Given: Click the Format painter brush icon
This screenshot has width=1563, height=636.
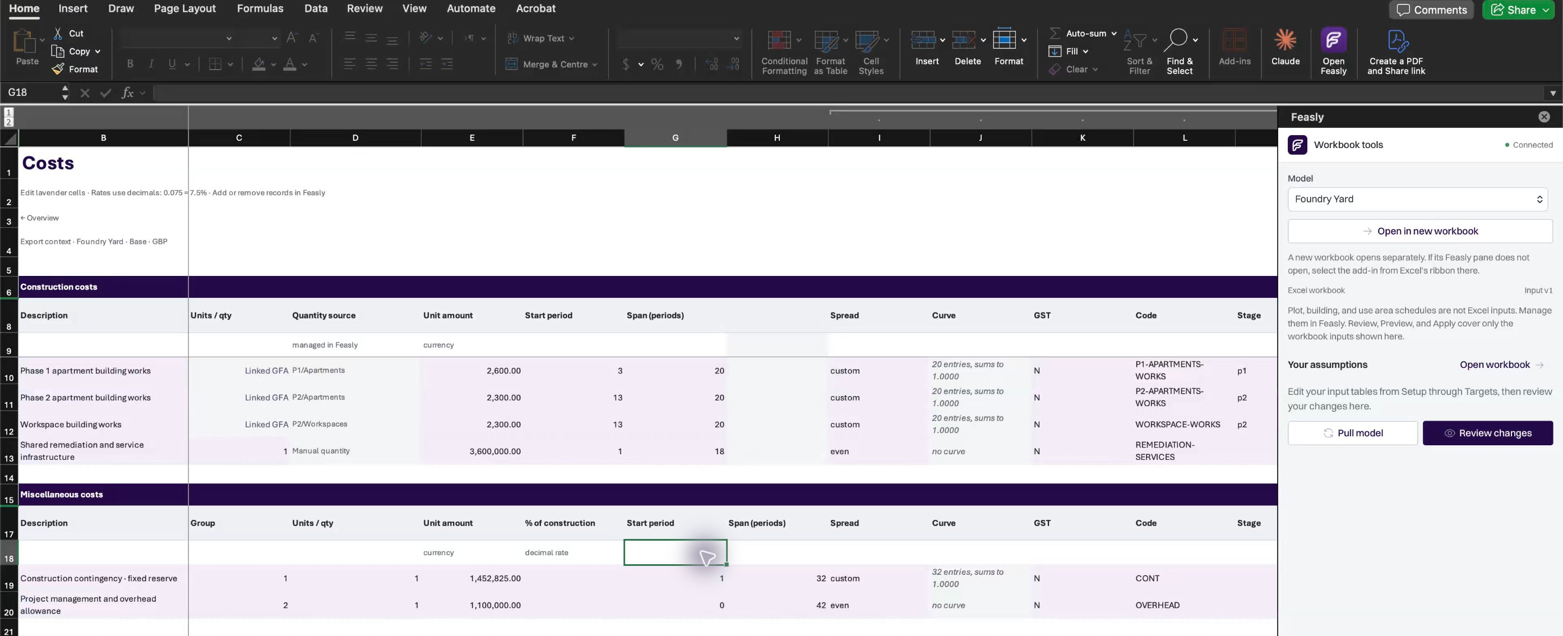Looking at the screenshot, I should [x=58, y=69].
